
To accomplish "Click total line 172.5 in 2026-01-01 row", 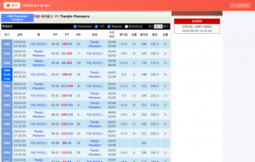I will [x=155, y=63].
